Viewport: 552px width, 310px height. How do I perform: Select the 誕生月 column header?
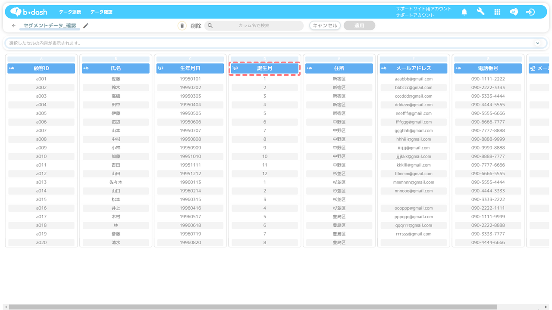[265, 68]
